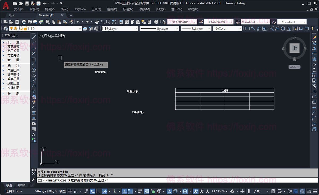
Task: Select the Table tool in draw toolbar
Action: click(34, 129)
